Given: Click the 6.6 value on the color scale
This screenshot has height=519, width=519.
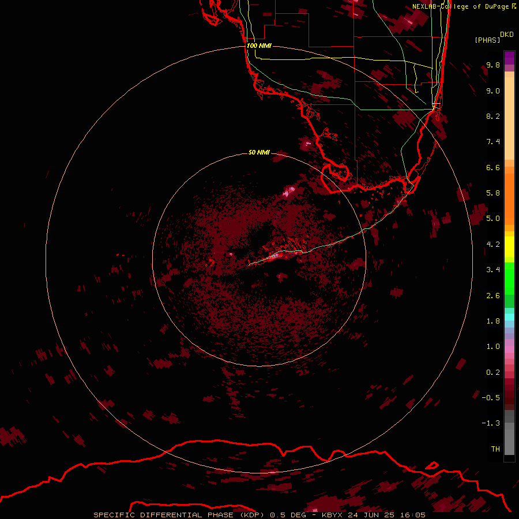Looking at the screenshot, I should point(493,167).
